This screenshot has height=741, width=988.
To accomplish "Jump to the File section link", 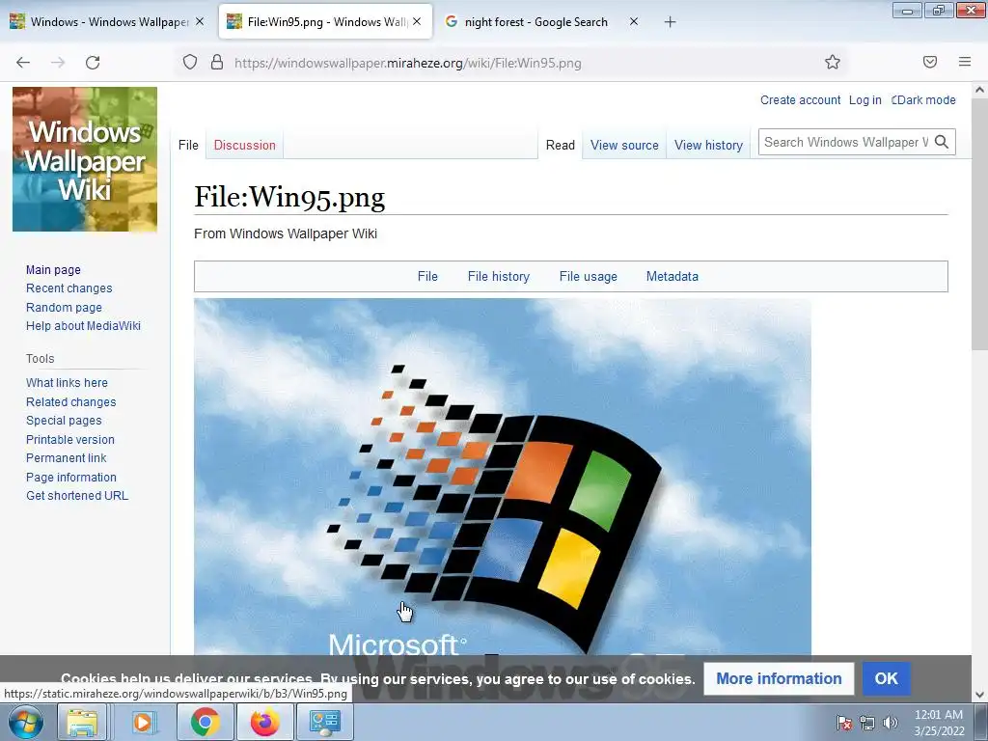I will 427,277.
